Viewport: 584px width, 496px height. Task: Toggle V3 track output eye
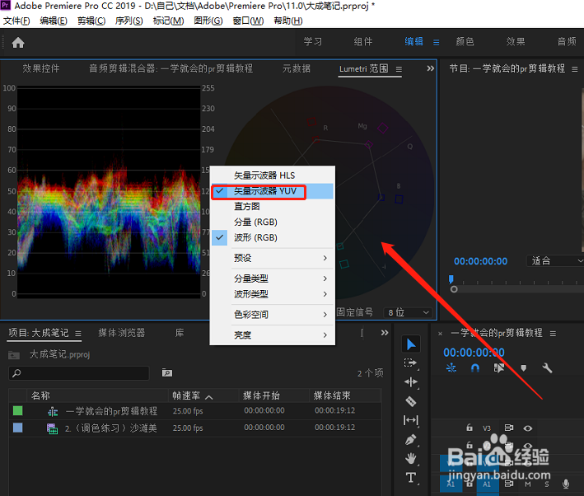click(528, 428)
